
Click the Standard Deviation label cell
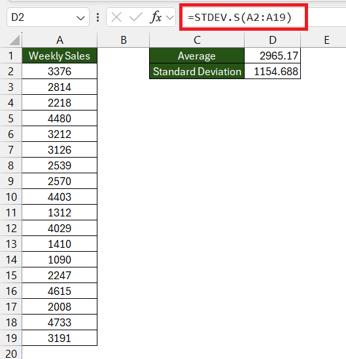pos(197,71)
